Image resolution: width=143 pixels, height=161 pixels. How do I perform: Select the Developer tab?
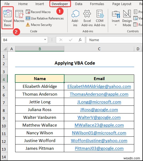(x=60, y=4)
